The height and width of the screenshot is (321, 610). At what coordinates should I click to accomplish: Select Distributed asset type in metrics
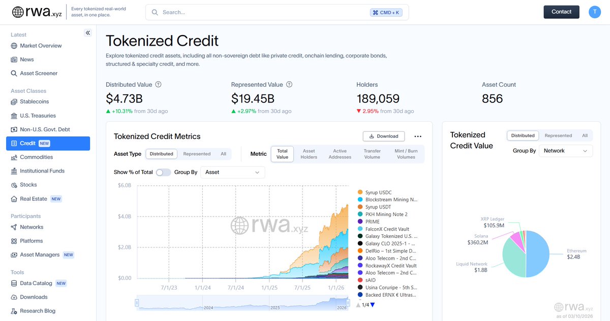coord(161,154)
